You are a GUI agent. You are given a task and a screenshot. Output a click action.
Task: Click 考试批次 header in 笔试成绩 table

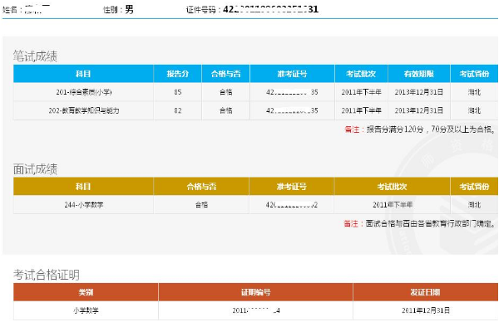click(361, 74)
